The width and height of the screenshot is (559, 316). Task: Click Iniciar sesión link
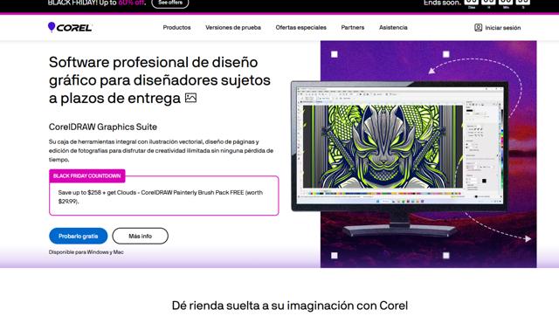coord(503,27)
